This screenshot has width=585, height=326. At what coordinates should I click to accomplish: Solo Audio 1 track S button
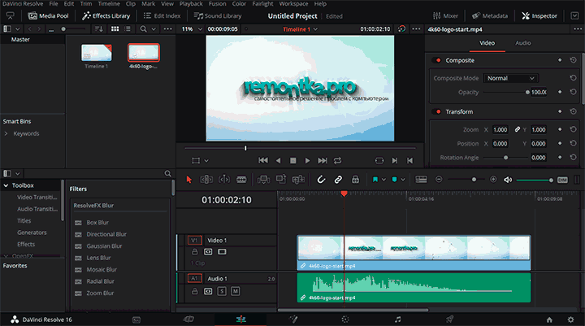222,291
